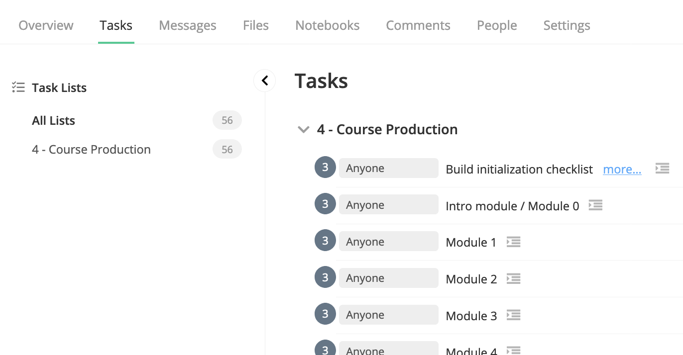Open subtasks icon for Build initialization checklist
This screenshot has height=355, width=683.
(662, 168)
